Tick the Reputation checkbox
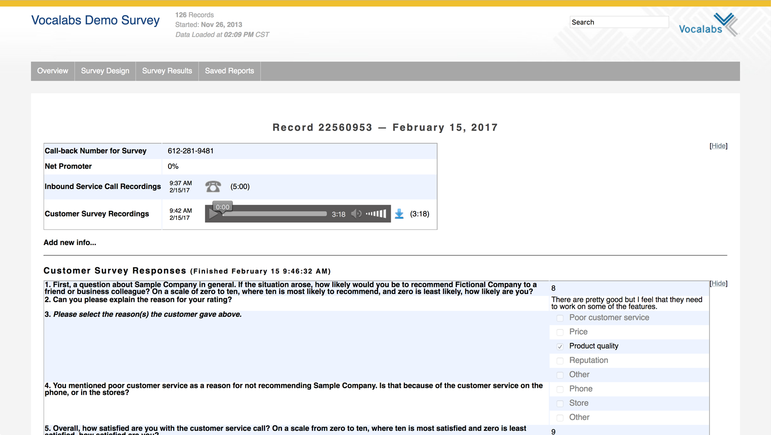Viewport: 771px width, 435px height. click(560, 361)
